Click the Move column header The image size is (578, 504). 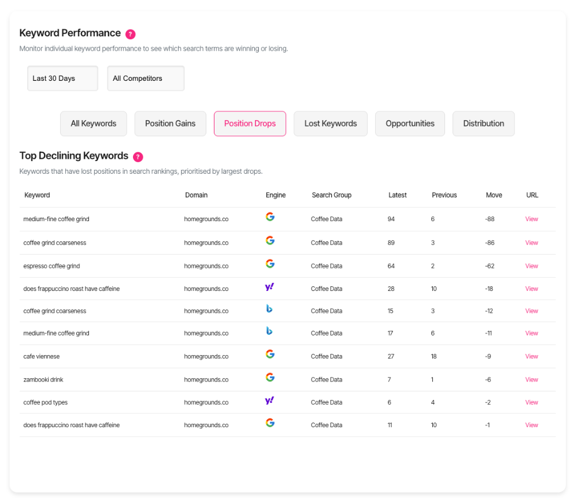[494, 195]
